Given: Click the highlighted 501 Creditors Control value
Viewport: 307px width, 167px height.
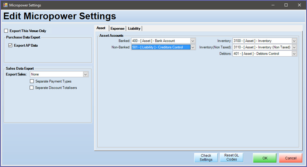Looking at the screenshot, I should click(161, 47).
